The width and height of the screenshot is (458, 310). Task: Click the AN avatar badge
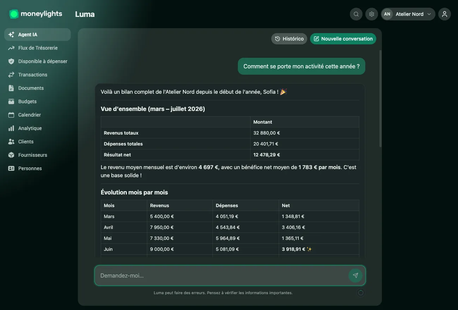coord(387,14)
